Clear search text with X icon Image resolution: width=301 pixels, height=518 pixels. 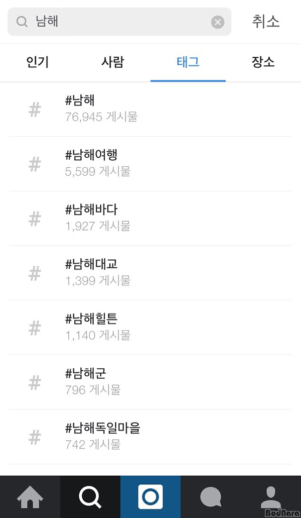tap(217, 22)
